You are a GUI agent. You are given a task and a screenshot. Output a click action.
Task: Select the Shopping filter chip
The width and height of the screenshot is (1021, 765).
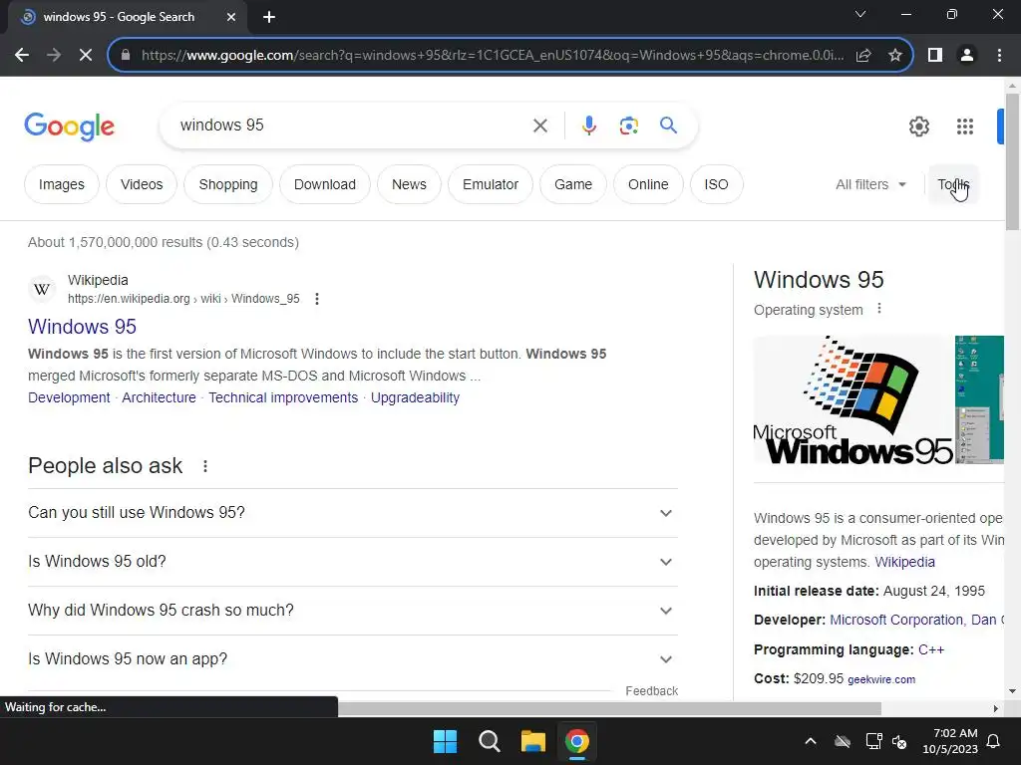(x=228, y=184)
